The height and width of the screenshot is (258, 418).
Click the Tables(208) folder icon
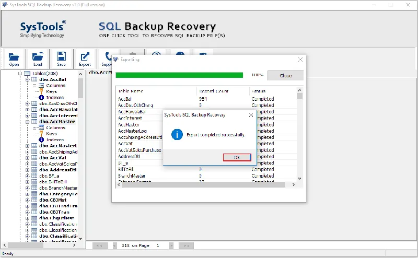(x=27, y=73)
